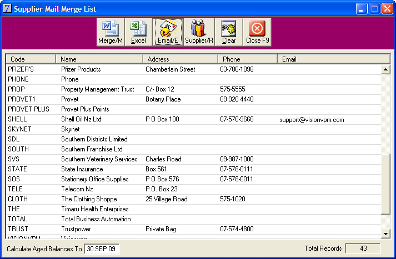Click the Phone column header
396x259 pixels.
click(x=248, y=59)
